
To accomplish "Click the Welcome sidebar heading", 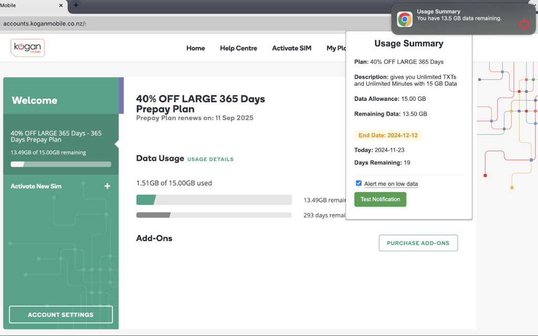I will coord(35,100).
